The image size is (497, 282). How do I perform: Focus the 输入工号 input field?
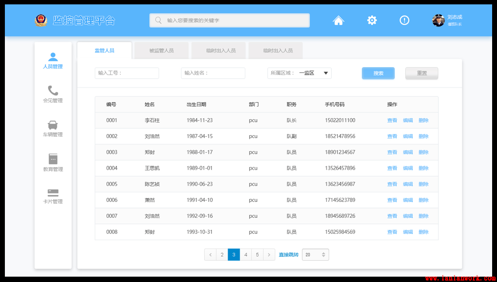tap(127, 73)
